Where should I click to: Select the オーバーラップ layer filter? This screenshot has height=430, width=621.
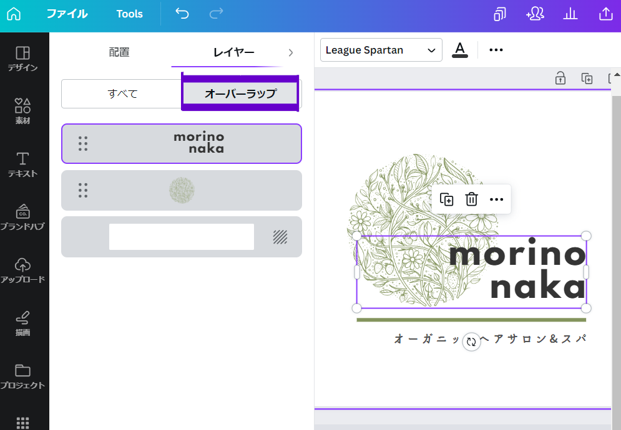tap(240, 93)
